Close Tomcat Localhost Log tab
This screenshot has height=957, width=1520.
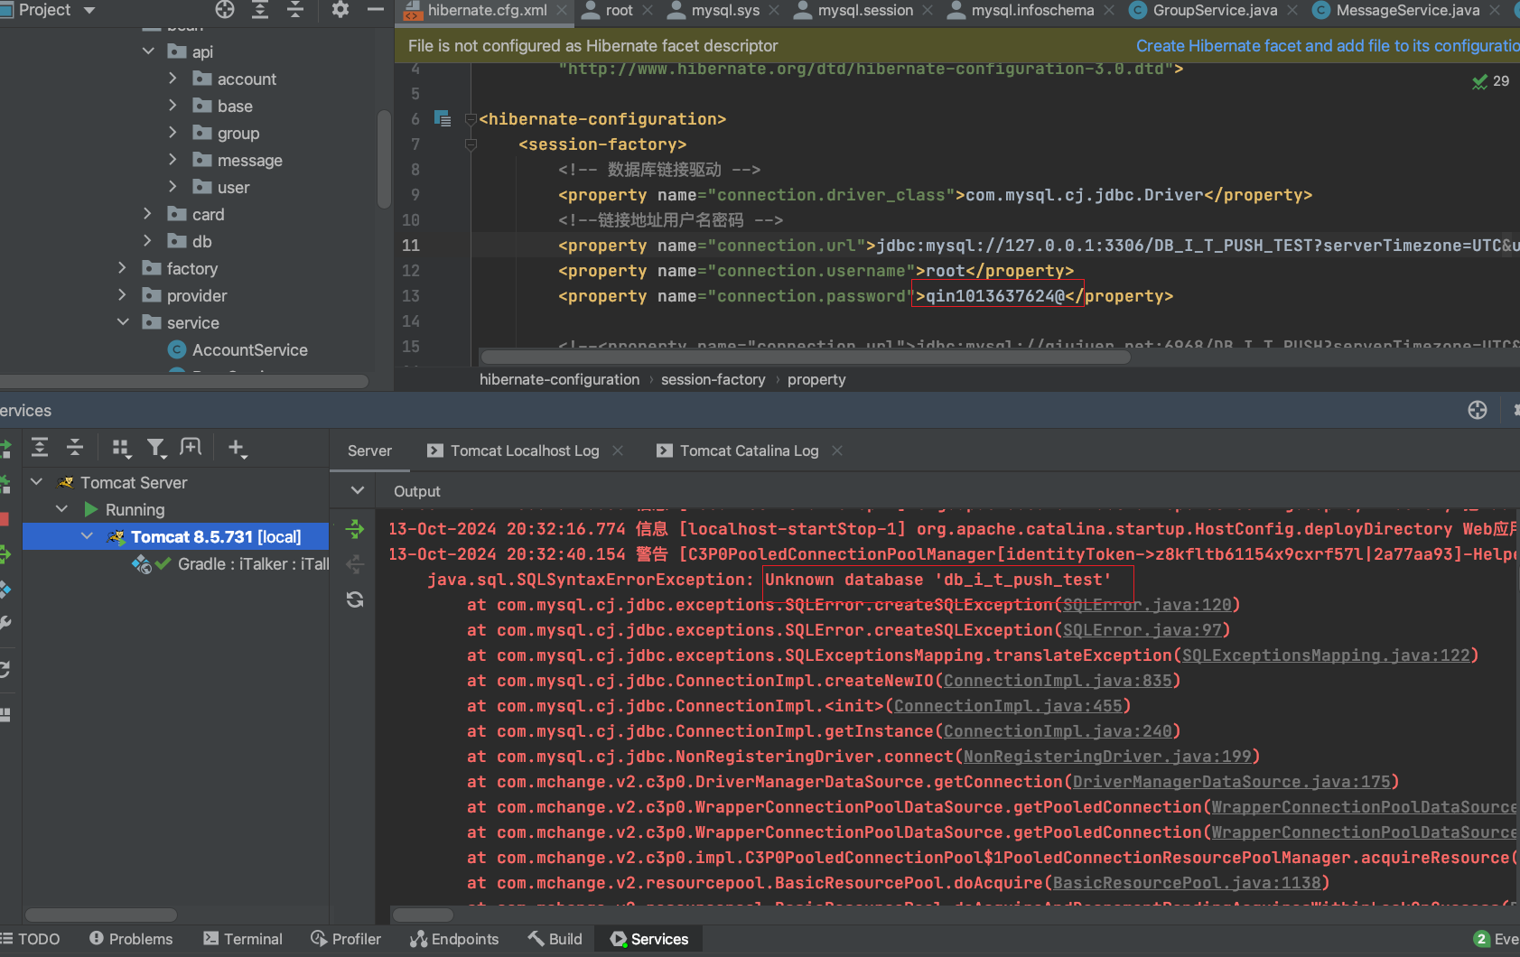618,451
